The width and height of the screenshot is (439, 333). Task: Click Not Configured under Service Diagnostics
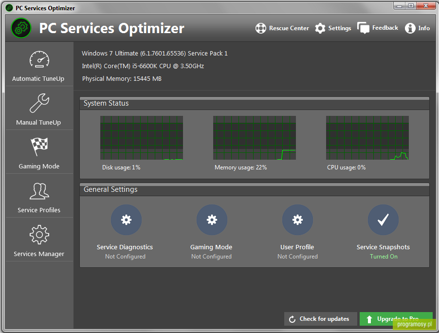click(125, 257)
